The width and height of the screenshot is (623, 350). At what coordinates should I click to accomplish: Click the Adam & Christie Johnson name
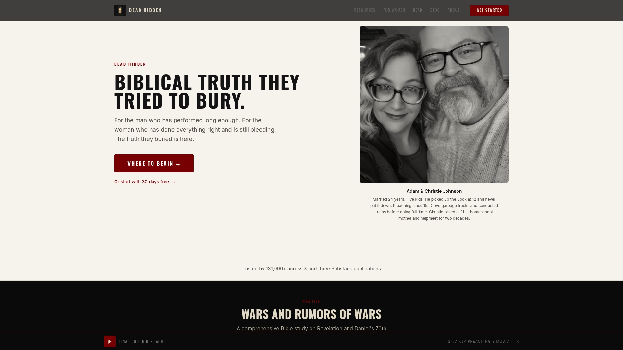point(434,191)
